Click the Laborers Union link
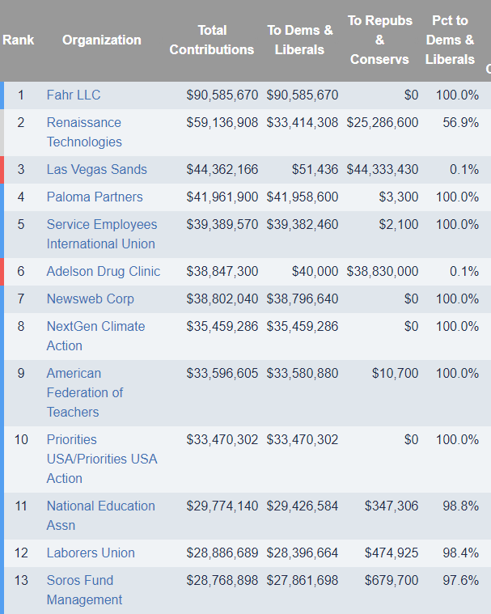Image resolution: width=491 pixels, height=614 pixels. point(91,553)
